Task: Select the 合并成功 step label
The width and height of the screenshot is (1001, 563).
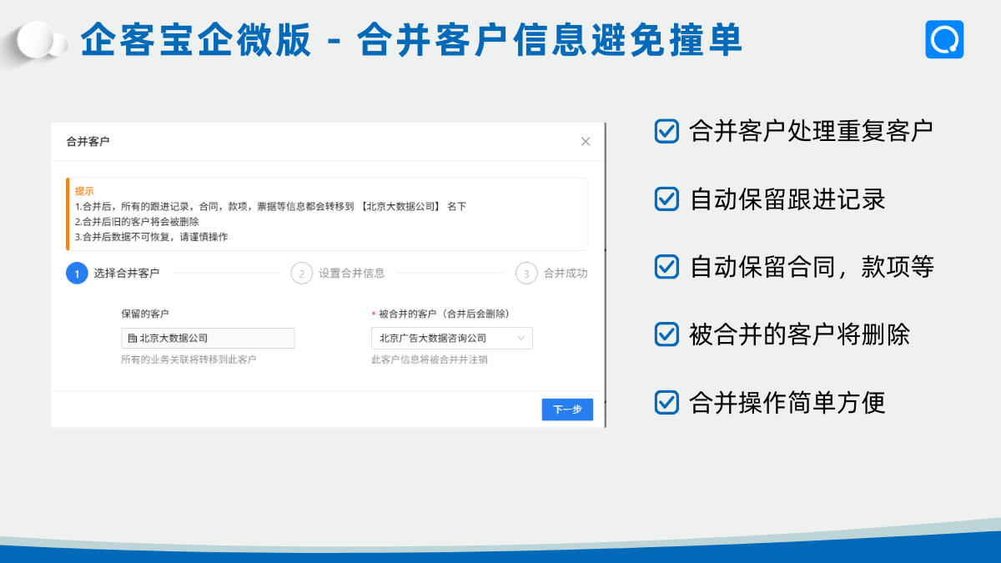Action: pos(566,274)
